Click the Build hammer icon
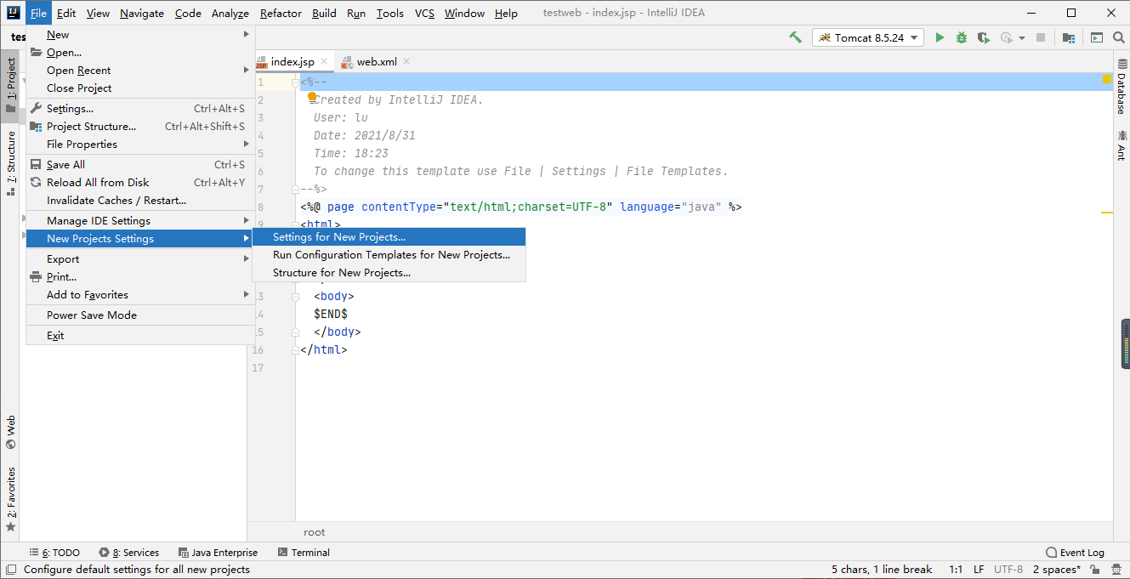1130x579 pixels. tap(794, 37)
